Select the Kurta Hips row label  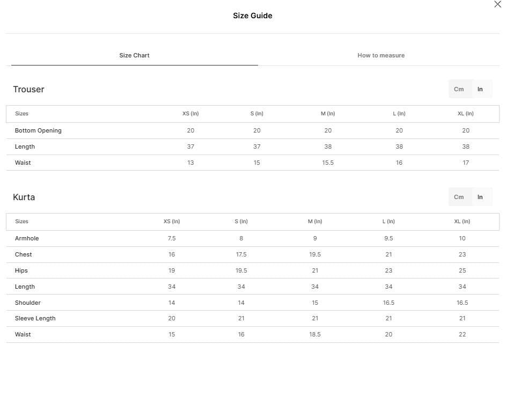click(21, 271)
